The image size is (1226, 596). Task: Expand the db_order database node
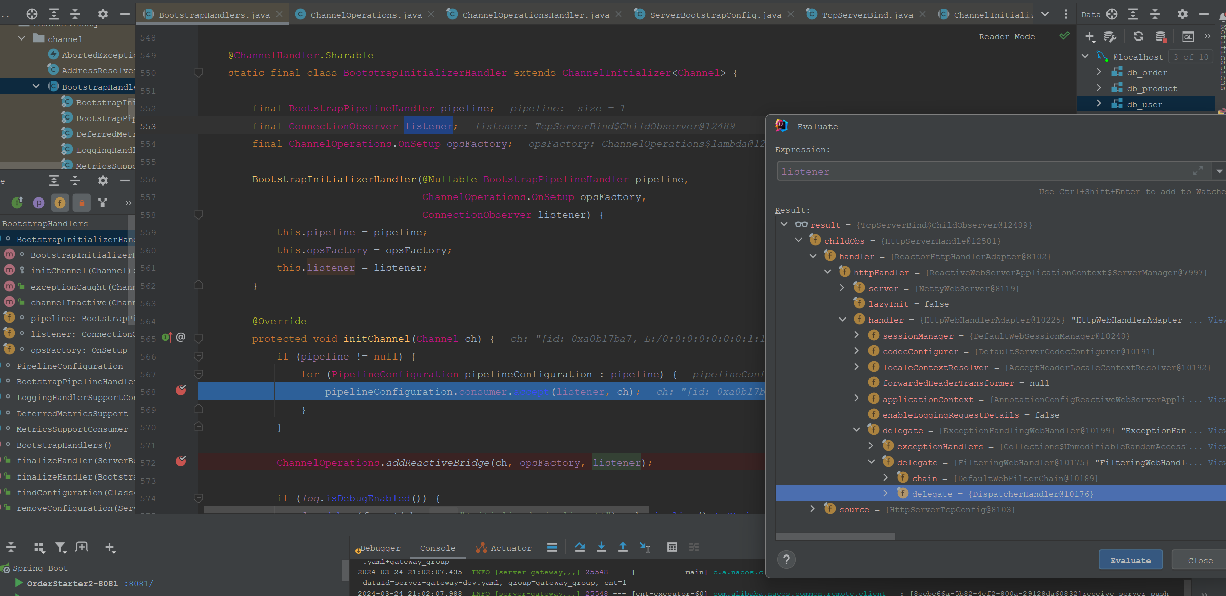(1099, 72)
